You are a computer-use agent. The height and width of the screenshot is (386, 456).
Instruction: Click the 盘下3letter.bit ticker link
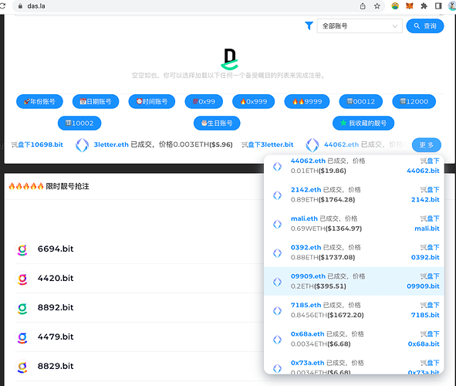click(268, 144)
